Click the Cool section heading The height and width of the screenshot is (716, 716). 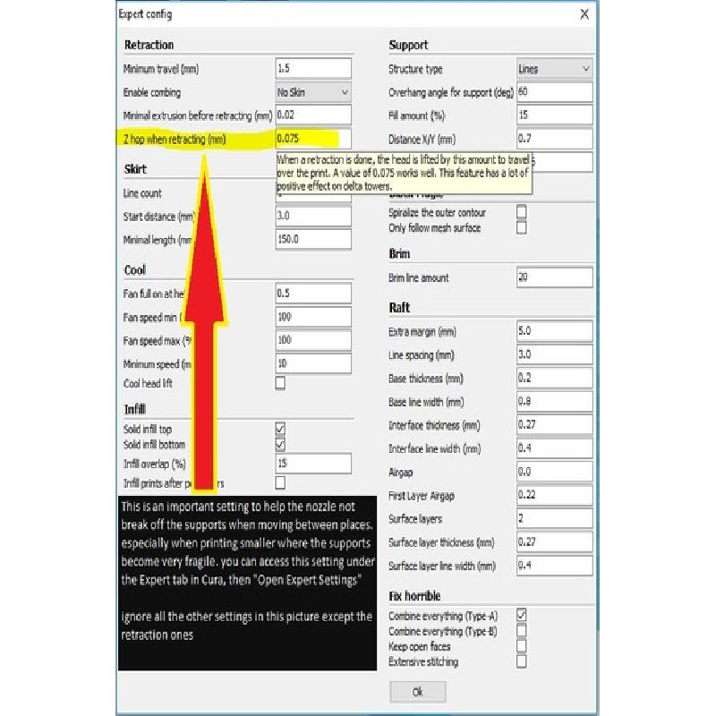click(135, 270)
